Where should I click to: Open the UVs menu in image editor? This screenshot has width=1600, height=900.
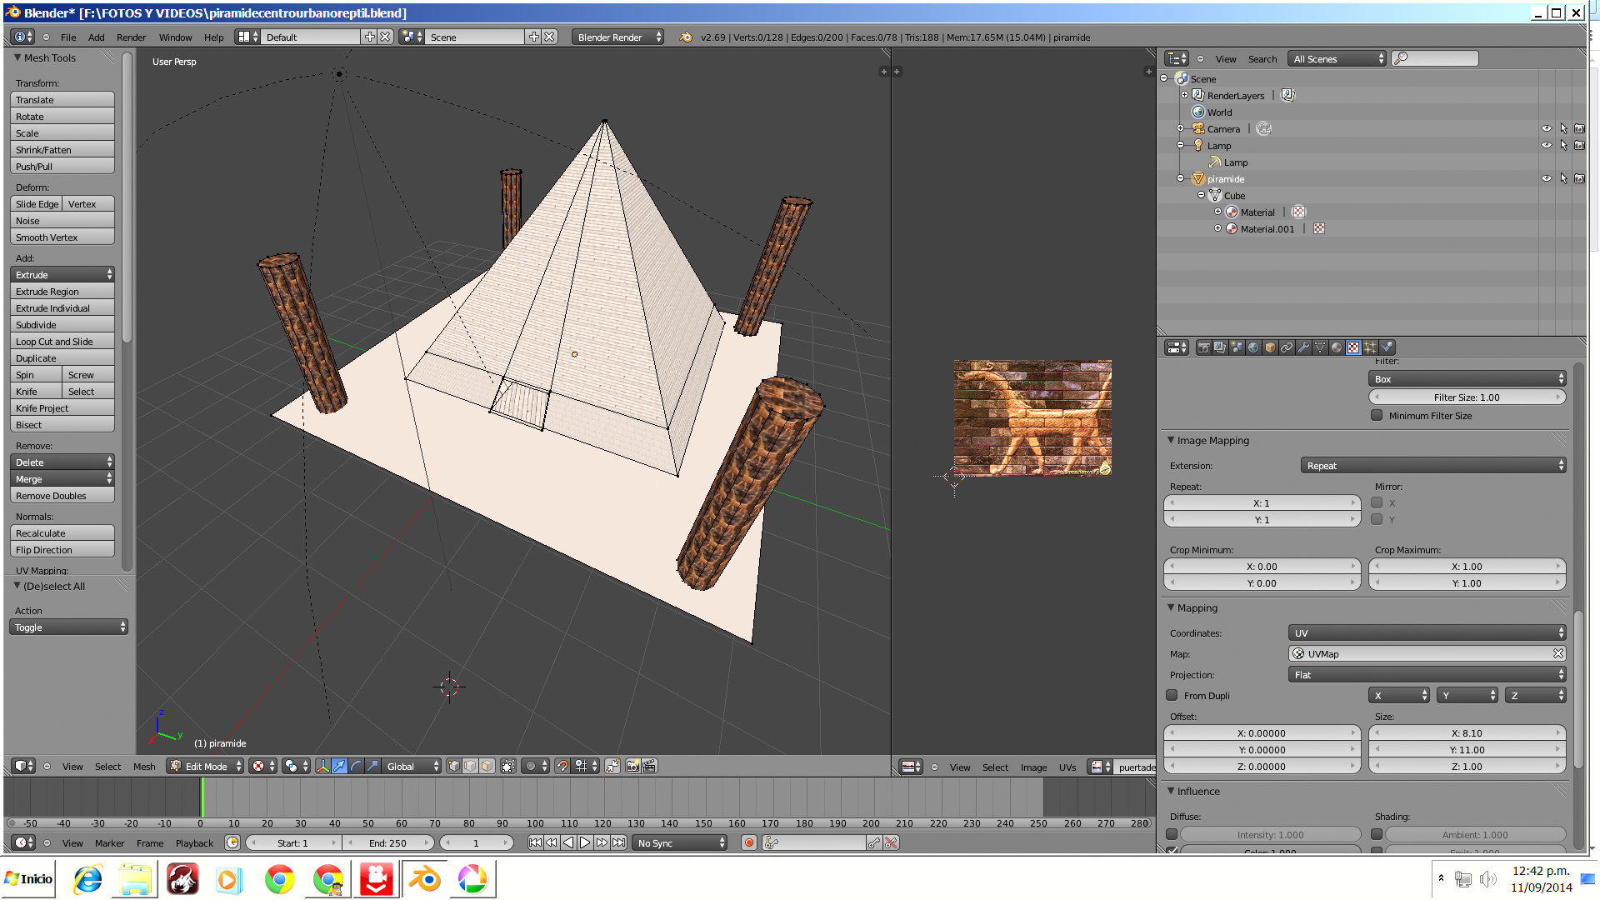pyautogui.click(x=1067, y=767)
